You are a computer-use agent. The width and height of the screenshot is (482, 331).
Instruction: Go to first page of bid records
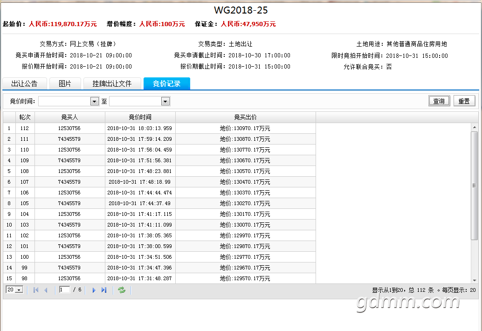[x=35, y=290]
